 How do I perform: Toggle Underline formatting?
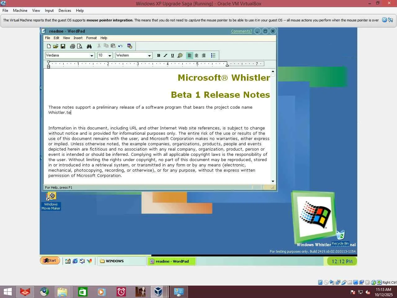172,56
